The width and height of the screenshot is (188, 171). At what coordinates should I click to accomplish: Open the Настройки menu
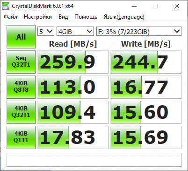click(x=38, y=17)
